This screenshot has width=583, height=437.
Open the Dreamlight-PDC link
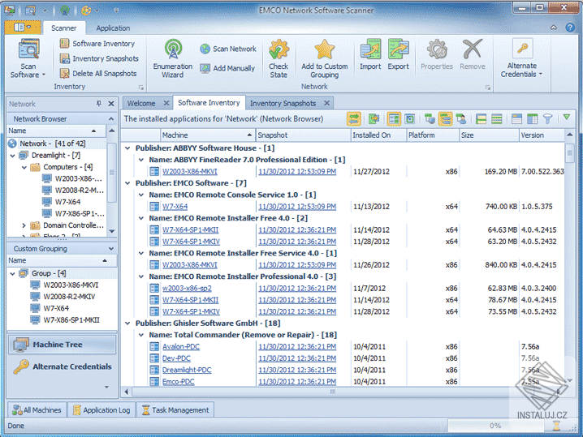click(187, 371)
